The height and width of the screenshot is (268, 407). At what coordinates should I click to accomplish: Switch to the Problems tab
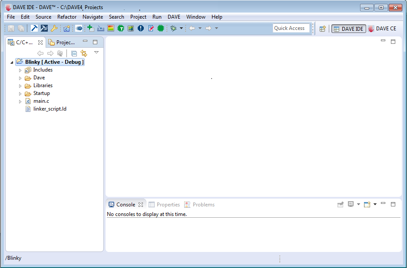pyautogui.click(x=199, y=205)
